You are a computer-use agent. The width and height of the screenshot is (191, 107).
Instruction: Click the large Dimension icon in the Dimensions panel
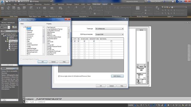[108, 8]
